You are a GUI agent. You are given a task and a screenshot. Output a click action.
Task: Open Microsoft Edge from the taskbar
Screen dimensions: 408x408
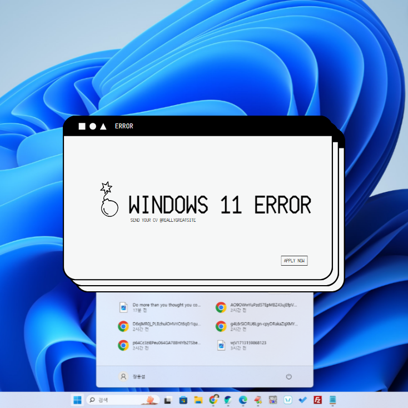pos(243,400)
